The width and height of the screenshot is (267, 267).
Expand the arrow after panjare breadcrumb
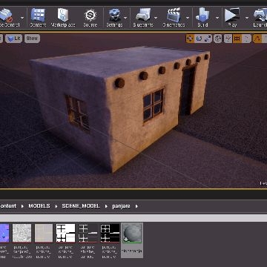(x=136, y=206)
